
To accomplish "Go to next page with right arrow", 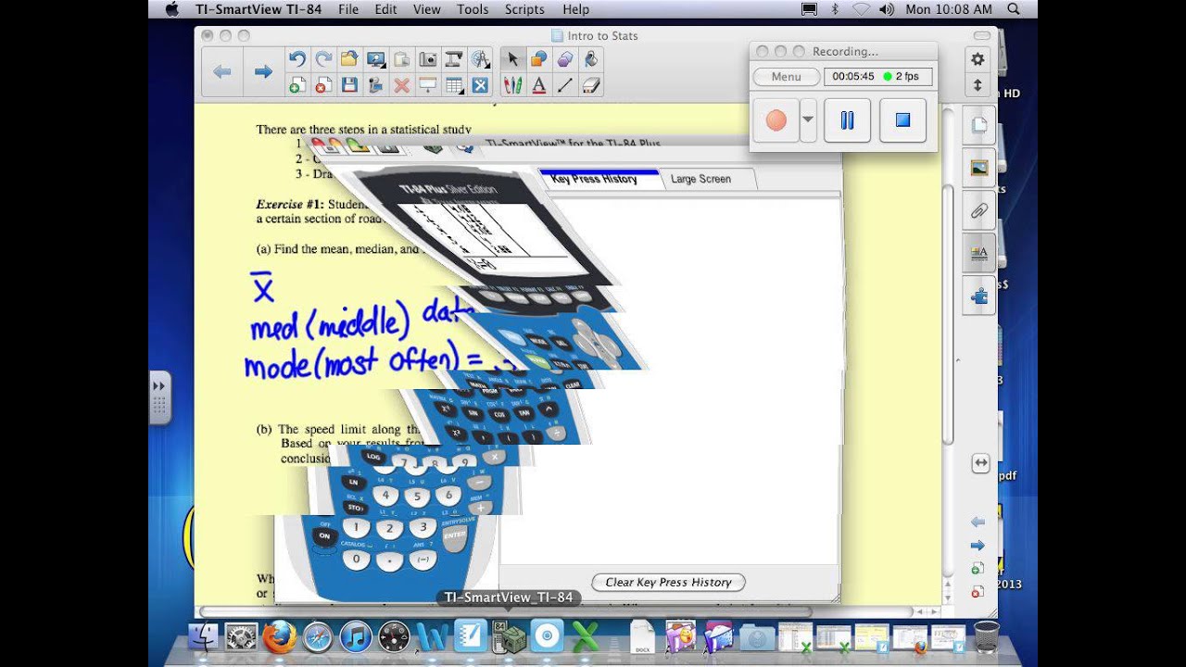I will pyautogui.click(x=263, y=71).
